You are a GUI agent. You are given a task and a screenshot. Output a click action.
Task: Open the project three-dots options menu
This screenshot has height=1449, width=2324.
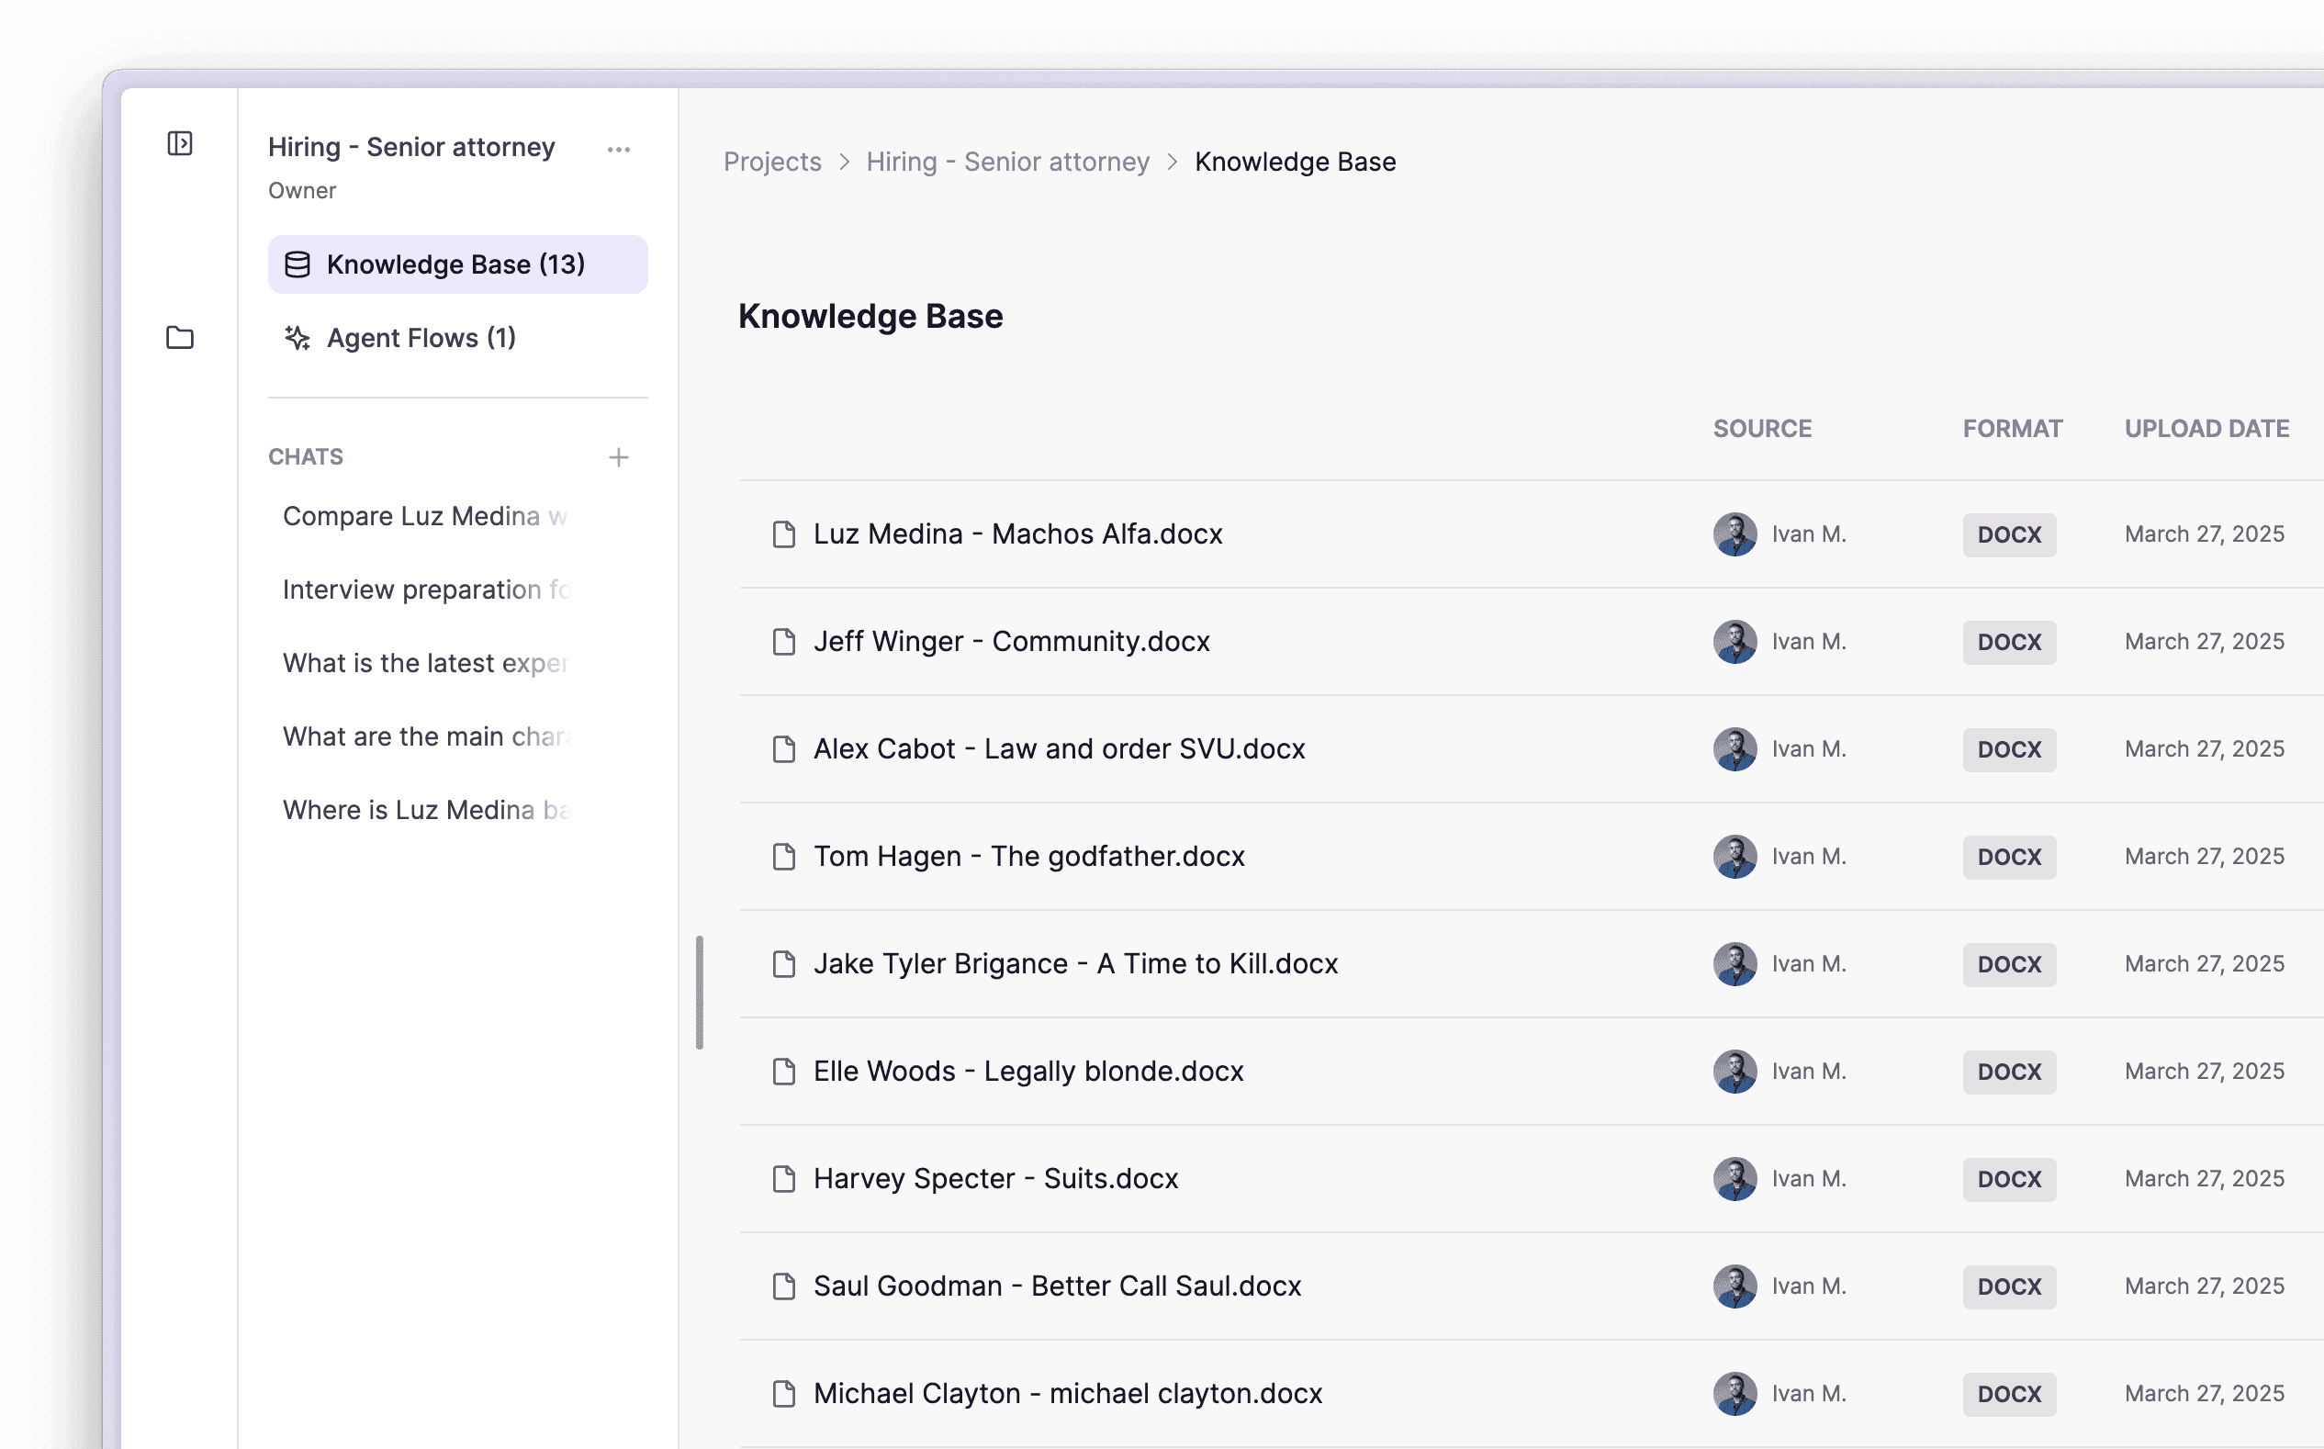pyautogui.click(x=618, y=150)
